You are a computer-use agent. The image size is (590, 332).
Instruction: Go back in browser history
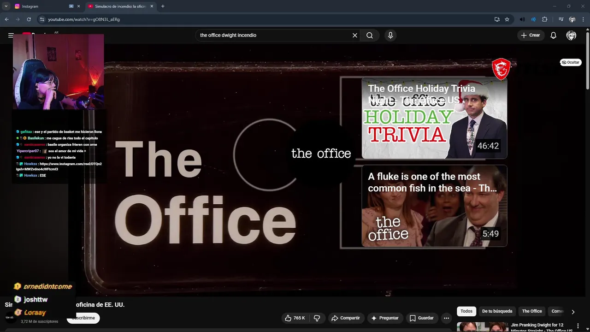point(6,19)
